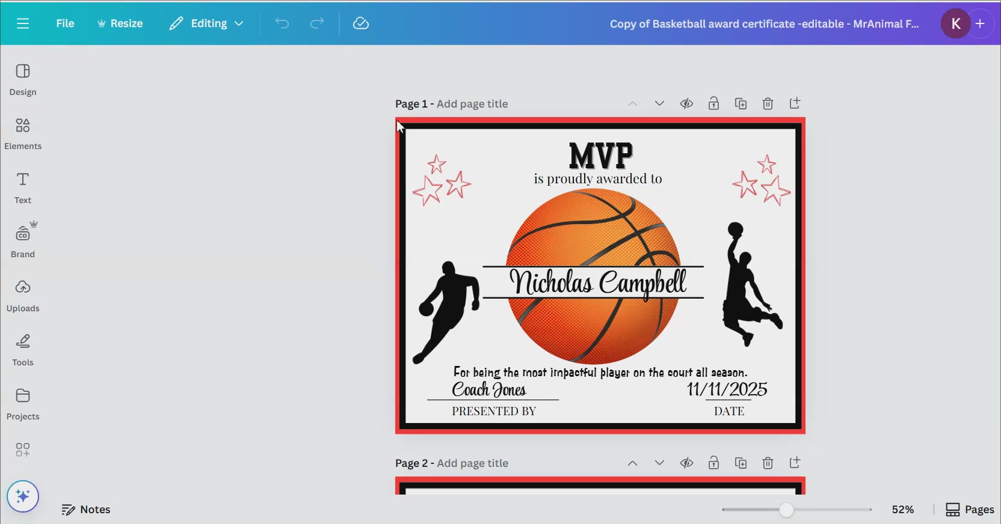The height and width of the screenshot is (524, 1001).
Task: Toggle lock on Page 1
Action: [713, 103]
